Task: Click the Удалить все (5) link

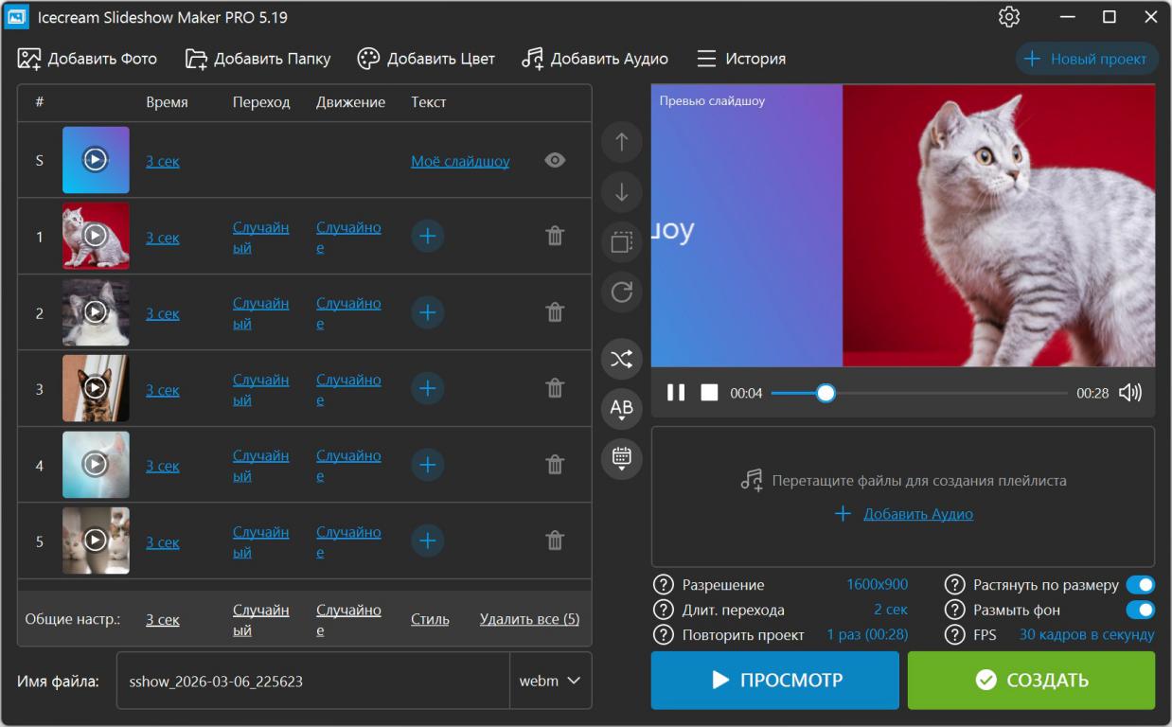Action: (529, 620)
